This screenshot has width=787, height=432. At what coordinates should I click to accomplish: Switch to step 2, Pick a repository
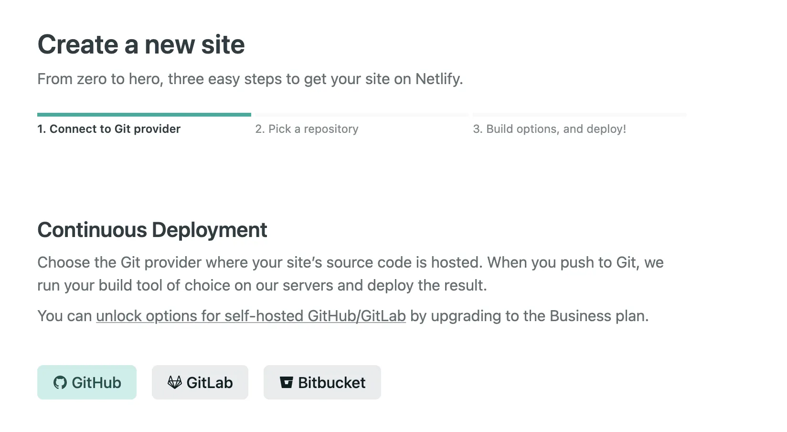(307, 129)
